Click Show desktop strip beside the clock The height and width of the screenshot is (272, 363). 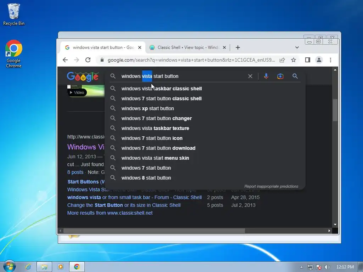click(x=361, y=267)
